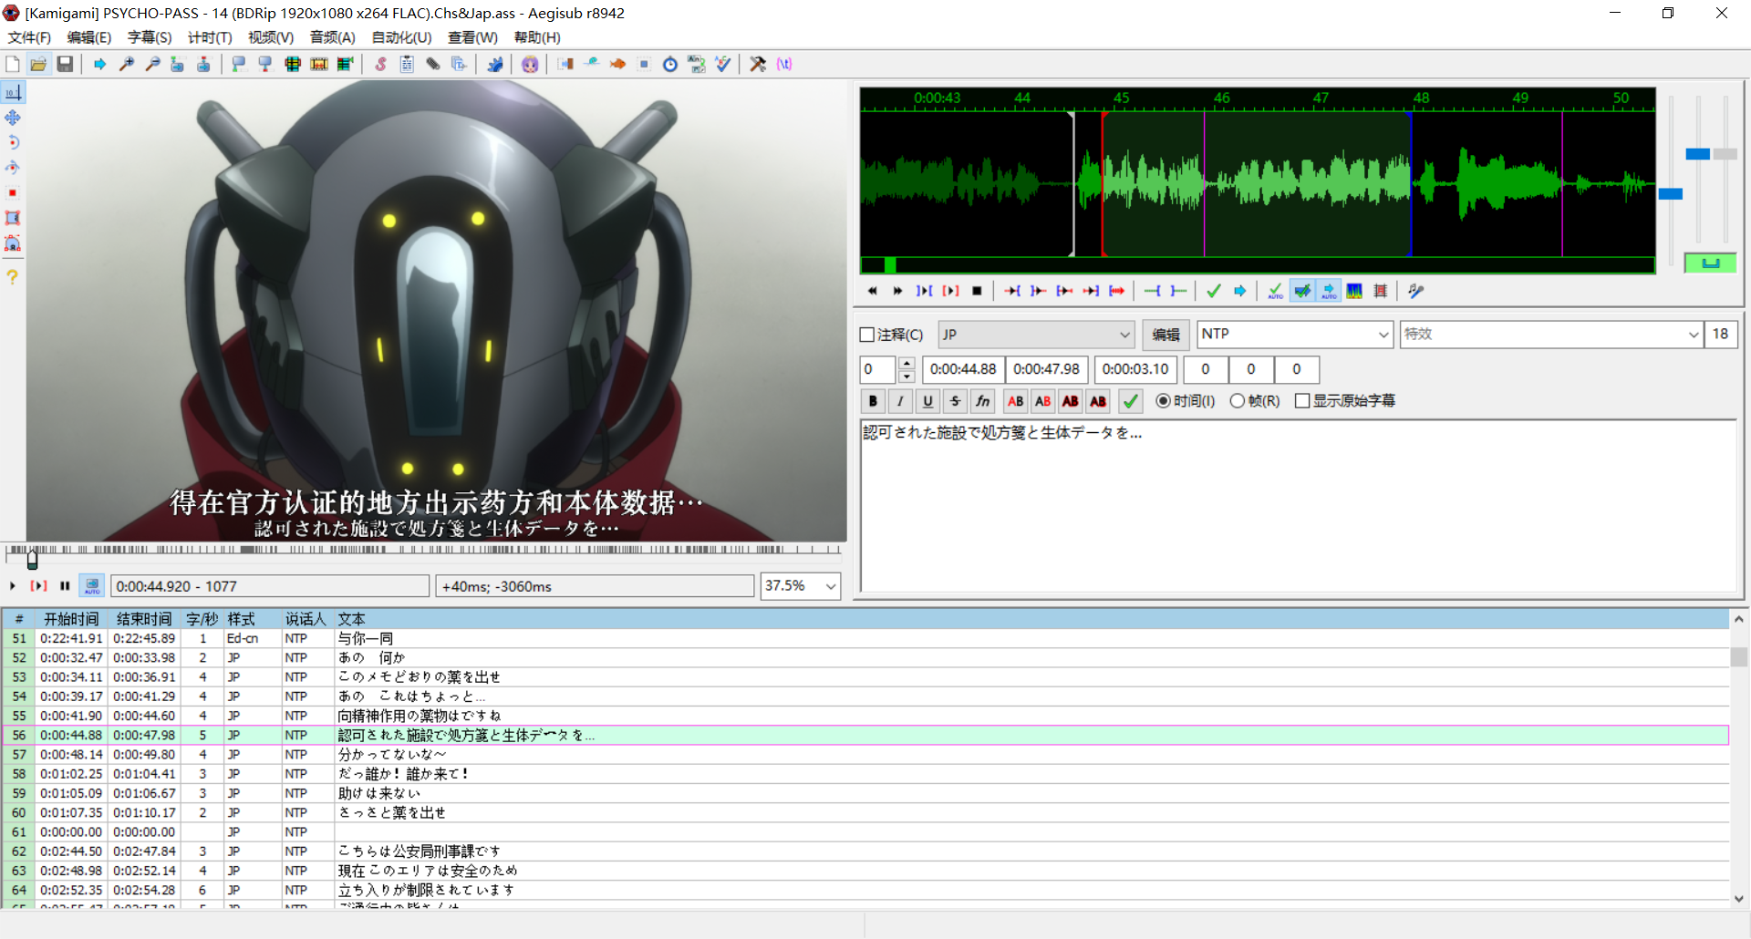Image resolution: width=1751 pixels, height=939 pixels.
Task: Play the current audio selection
Action: [x=924, y=291]
